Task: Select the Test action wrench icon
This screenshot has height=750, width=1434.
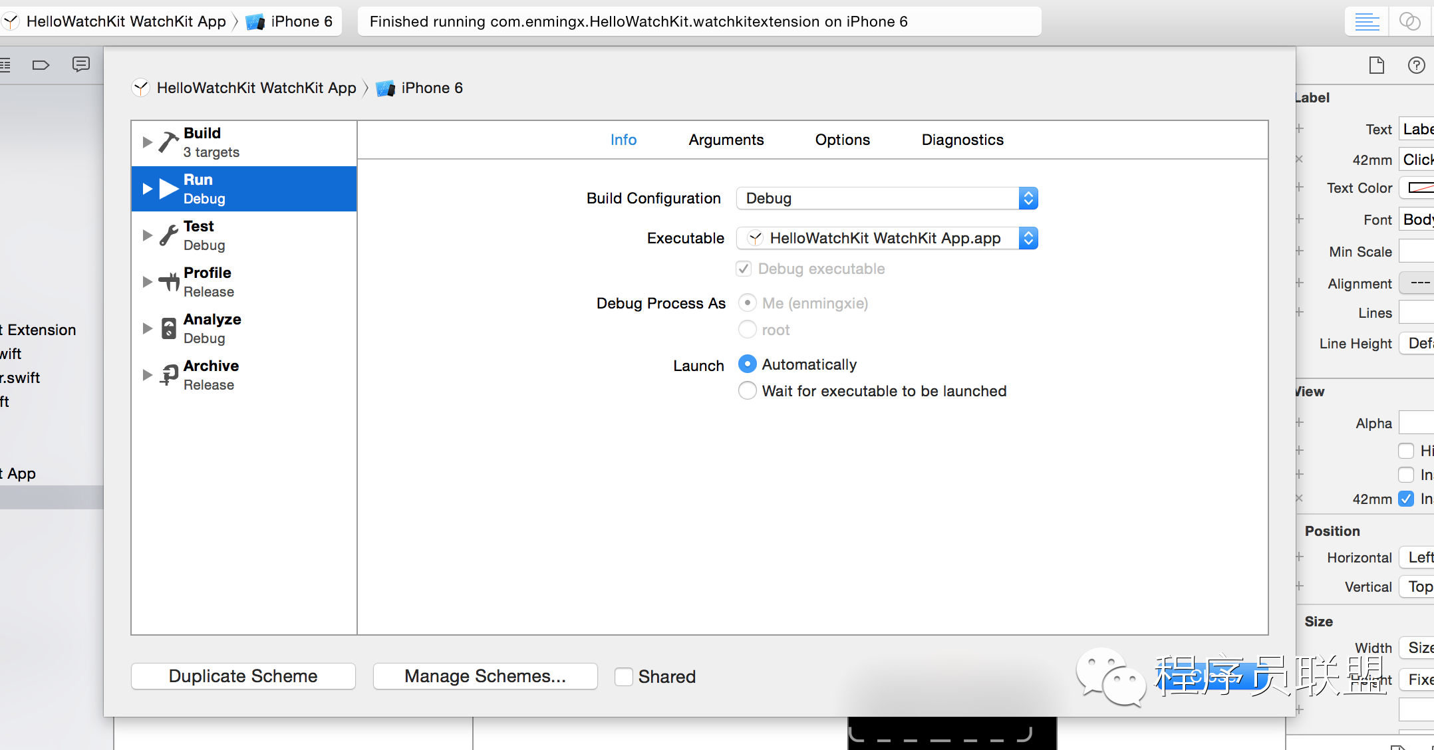Action: point(168,235)
